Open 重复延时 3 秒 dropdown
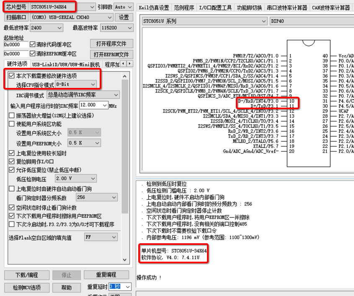 [x=120, y=287]
